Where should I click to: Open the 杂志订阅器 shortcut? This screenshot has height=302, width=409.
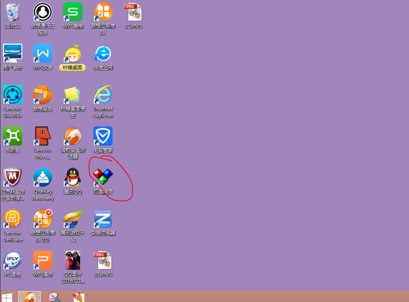[x=103, y=219]
